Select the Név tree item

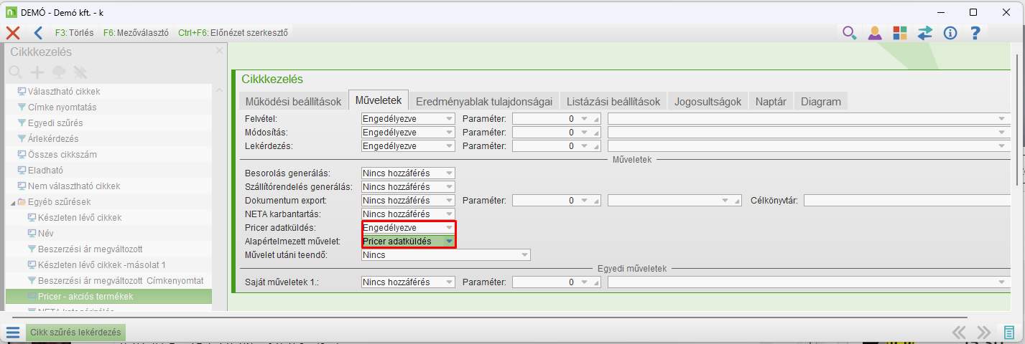[x=46, y=234]
